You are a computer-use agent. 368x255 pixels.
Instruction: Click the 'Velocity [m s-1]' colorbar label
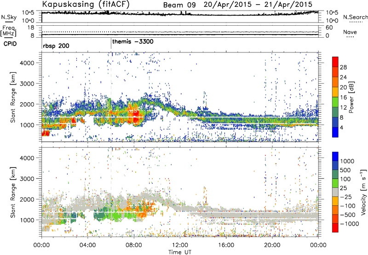click(x=363, y=192)
